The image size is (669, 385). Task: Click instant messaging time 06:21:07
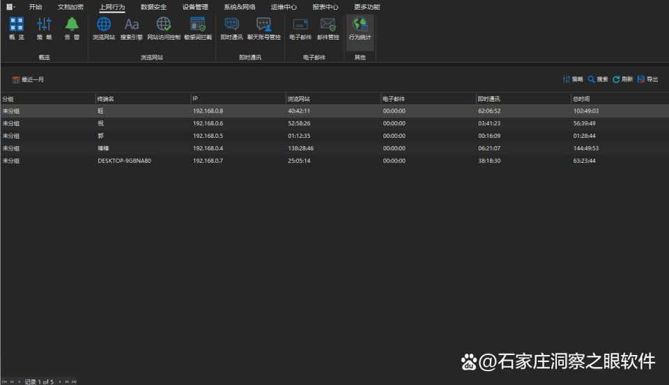tap(489, 148)
